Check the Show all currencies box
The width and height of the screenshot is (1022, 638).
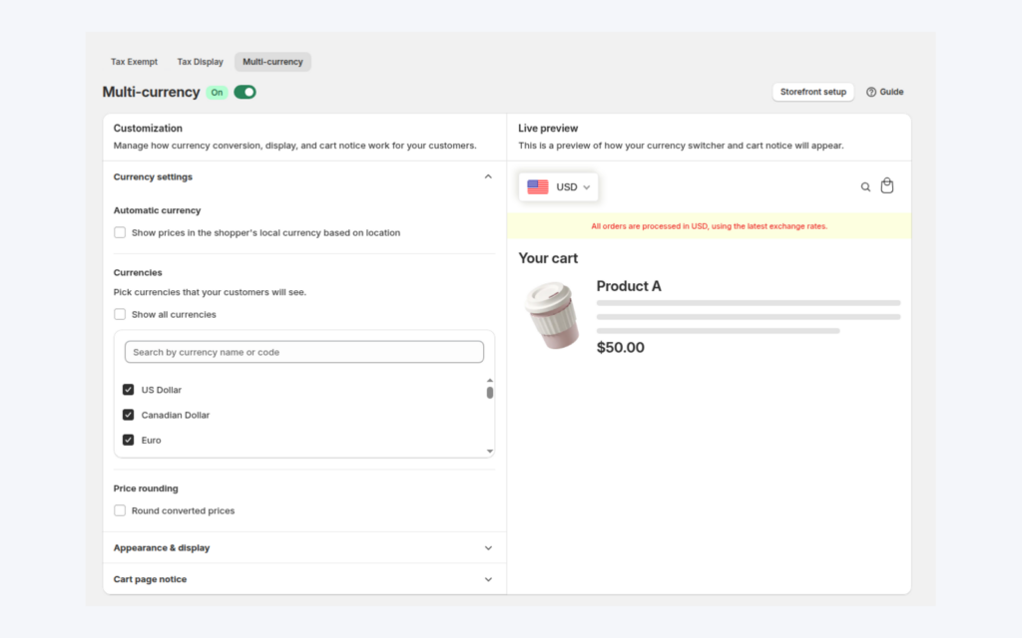coord(120,314)
